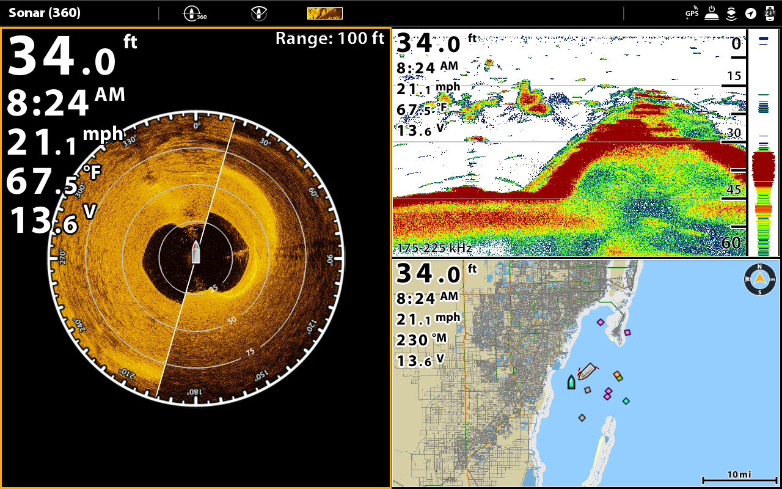Tap the north-up compass icon on chart
Viewport: 782px width, 489px height.
(x=759, y=279)
